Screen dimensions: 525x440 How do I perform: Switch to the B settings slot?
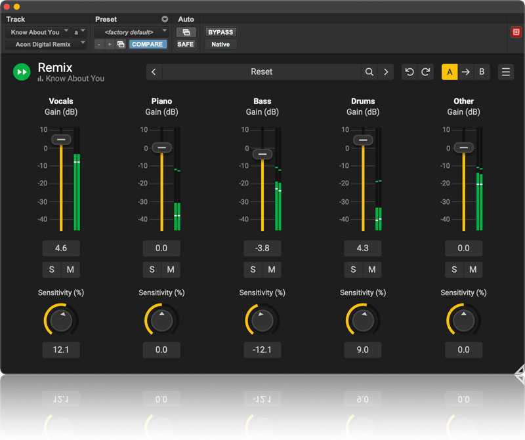point(482,72)
